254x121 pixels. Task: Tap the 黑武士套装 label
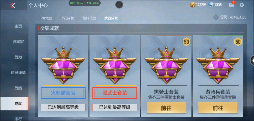coord(115,93)
